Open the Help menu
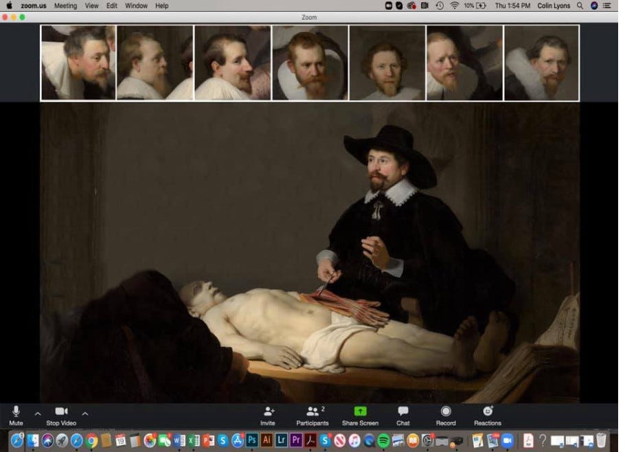The image size is (625, 452). click(x=162, y=5)
